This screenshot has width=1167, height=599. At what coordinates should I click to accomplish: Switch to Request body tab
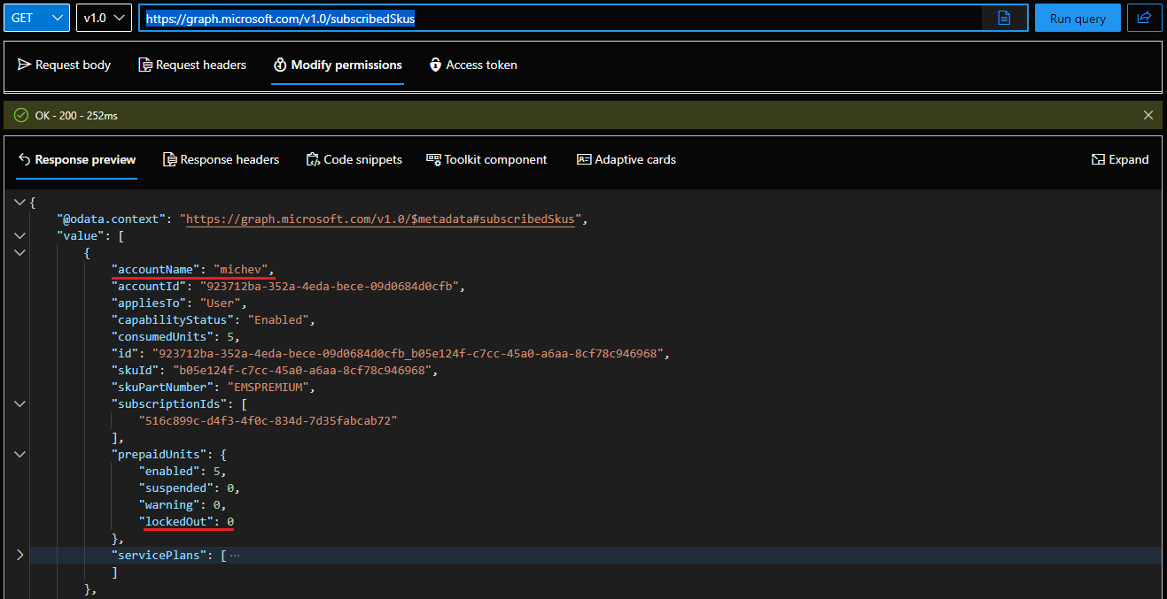(65, 65)
